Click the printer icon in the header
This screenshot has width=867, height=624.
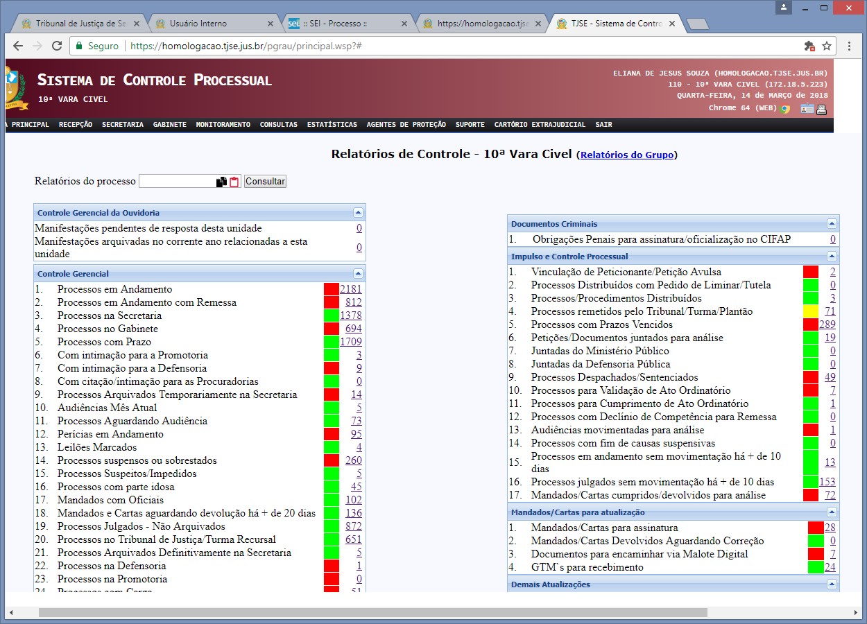tap(821, 109)
